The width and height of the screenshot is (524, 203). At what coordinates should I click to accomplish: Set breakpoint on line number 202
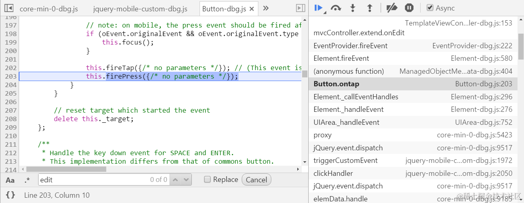(11, 68)
